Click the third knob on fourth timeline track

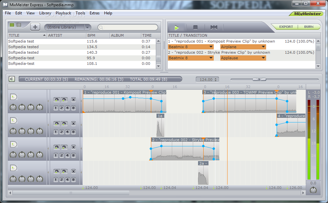point(31,179)
